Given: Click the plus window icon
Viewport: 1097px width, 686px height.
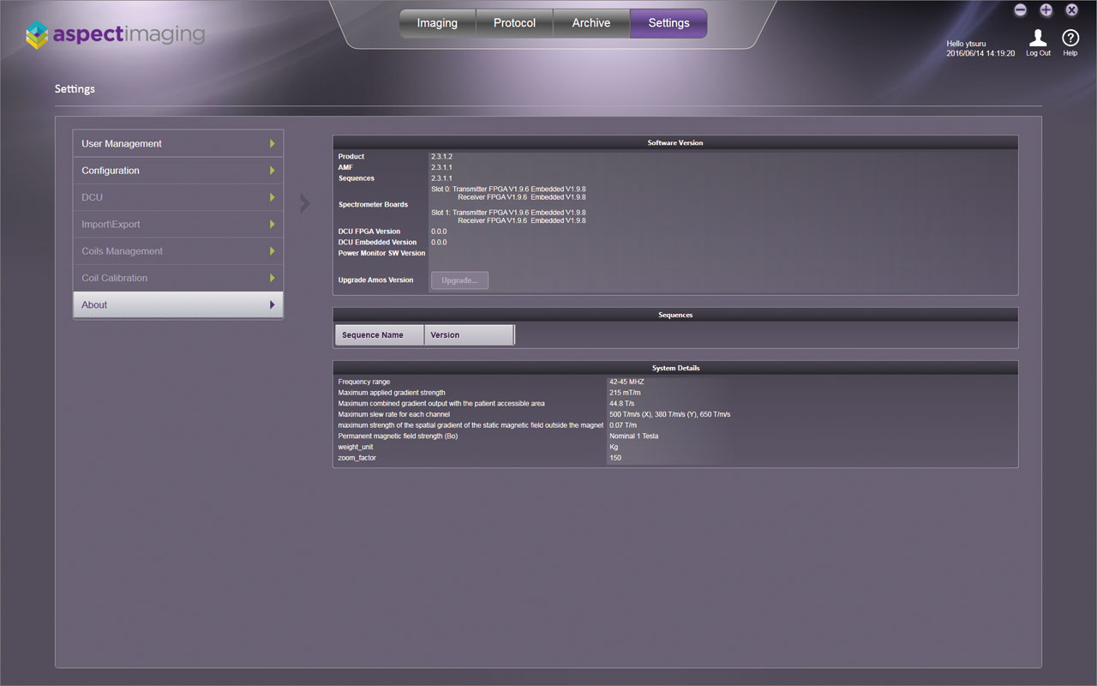Looking at the screenshot, I should click(1046, 10).
